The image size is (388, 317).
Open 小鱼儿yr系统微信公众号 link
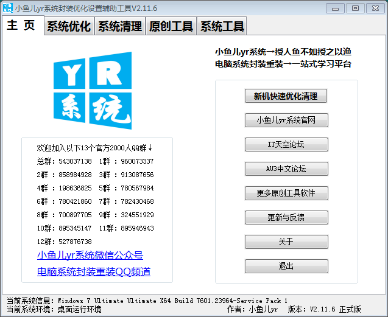[90, 255]
